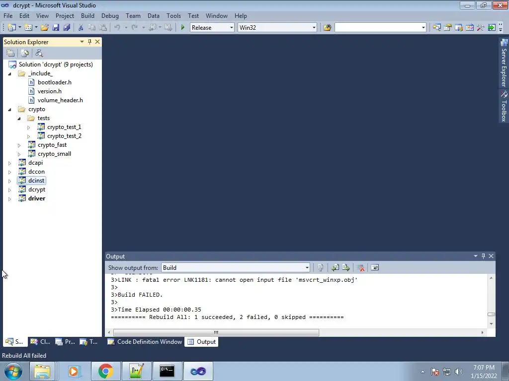
Task: Click the taskbar volume speaker icon
Action: [x=459, y=372]
